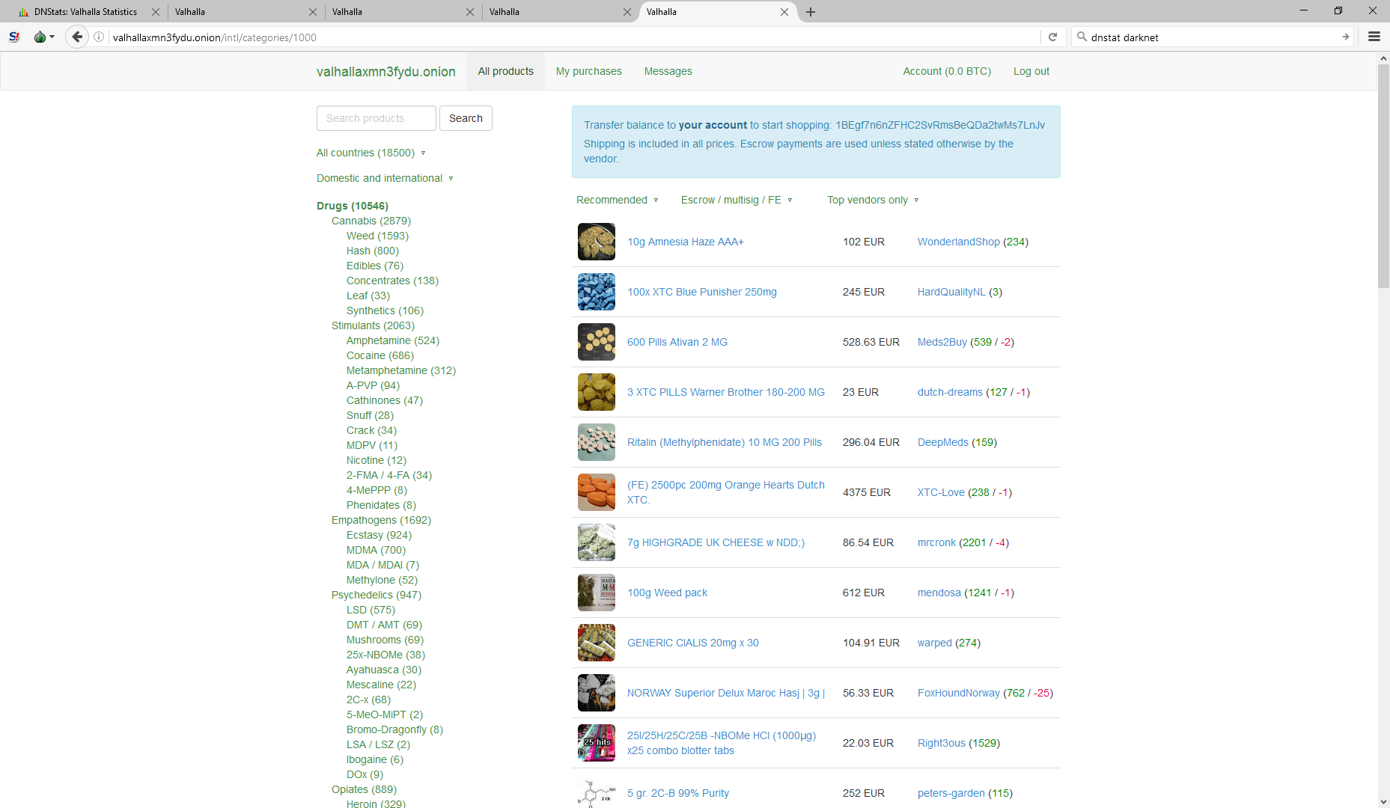Open Psychedelics (947) category
This screenshot has width=1390, height=808.
[377, 595]
